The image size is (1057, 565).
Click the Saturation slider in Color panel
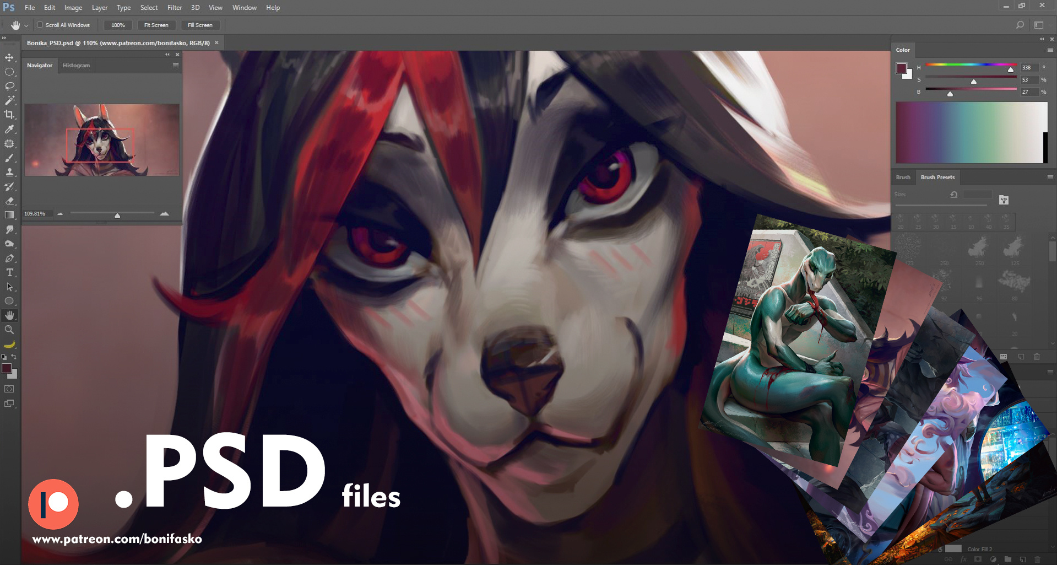click(971, 78)
